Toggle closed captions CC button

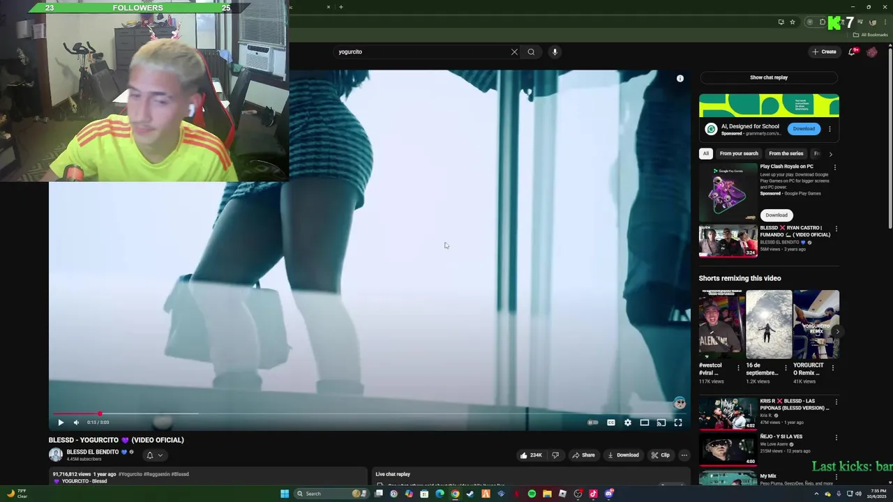pos(611,423)
